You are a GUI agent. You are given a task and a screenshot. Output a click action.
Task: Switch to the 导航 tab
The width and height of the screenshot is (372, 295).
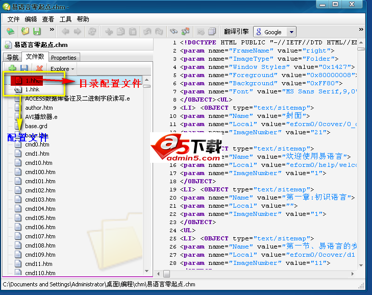(x=12, y=58)
